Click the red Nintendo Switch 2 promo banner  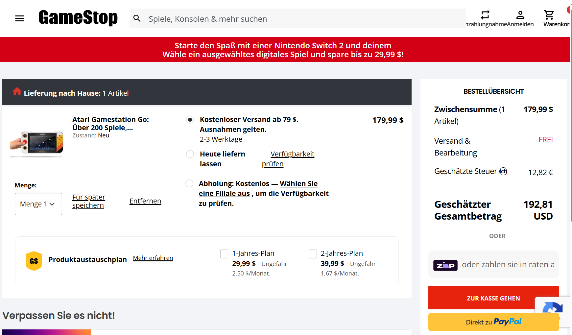[285, 50]
